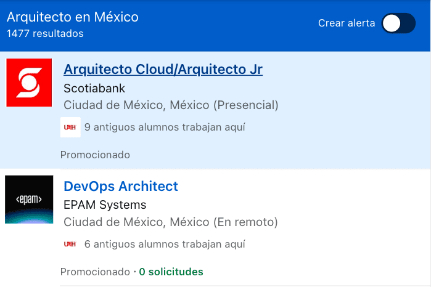The height and width of the screenshot is (287, 431).
Task: Click Promocionado label in EPAM listing
Action: click(x=95, y=272)
